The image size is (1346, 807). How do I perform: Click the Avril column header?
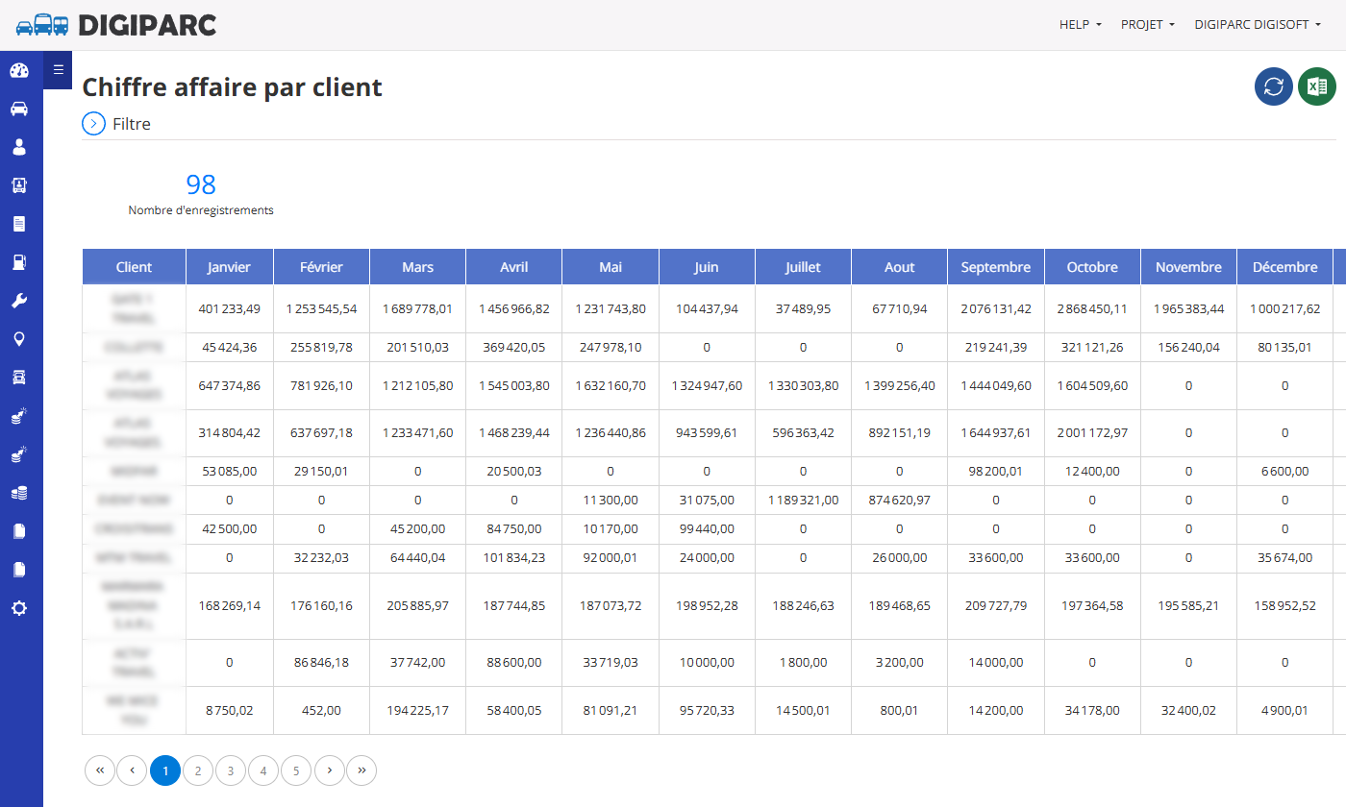[513, 267]
